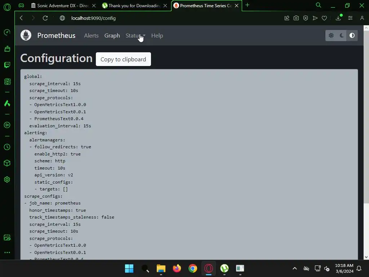Click scrollbar up arrow
This screenshot has height=277, width=369.
pyautogui.click(x=366, y=28)
